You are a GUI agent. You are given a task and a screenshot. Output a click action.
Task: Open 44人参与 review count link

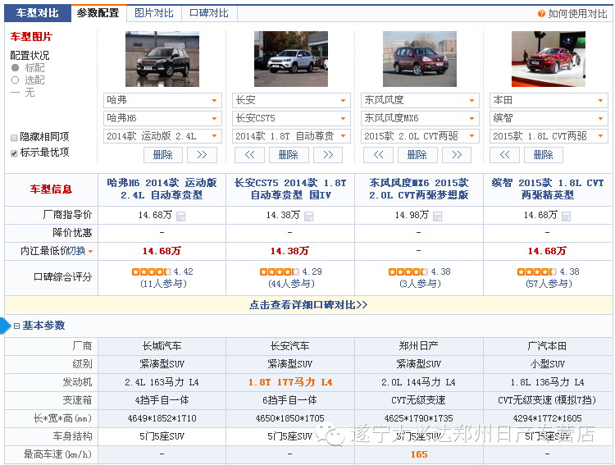click(291, 284)
